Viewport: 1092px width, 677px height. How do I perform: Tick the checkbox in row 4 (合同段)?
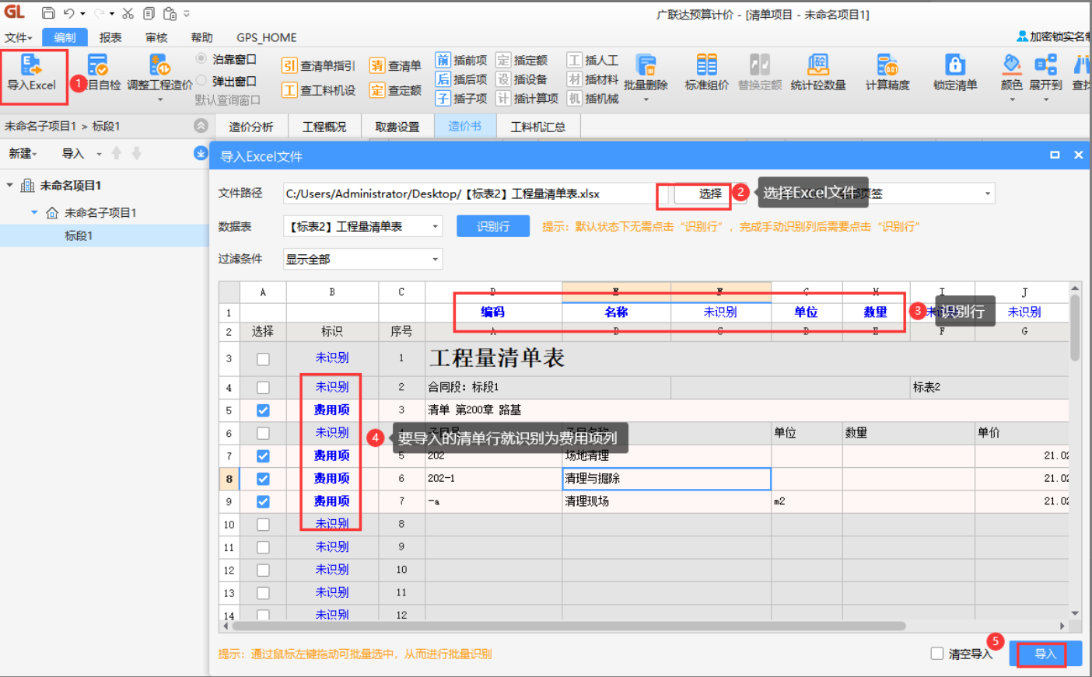pyautogui.click(x=263, y=387)
